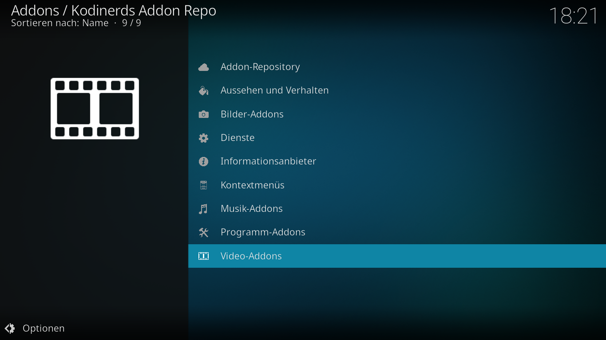This screenshot has width=606, height=340.
Task: Click the Optionen gear icon
Action: point(10,328)
